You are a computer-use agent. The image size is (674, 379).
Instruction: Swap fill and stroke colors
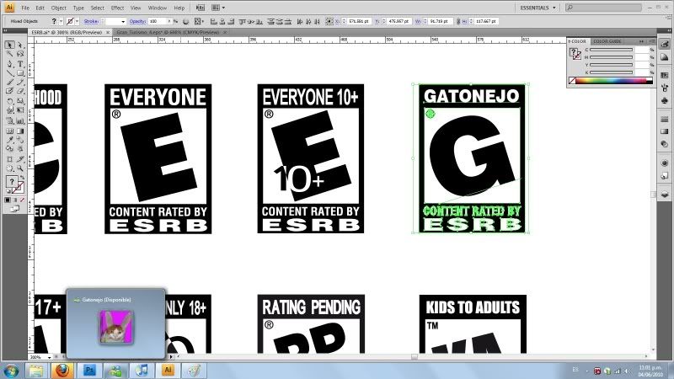[22, 178]
